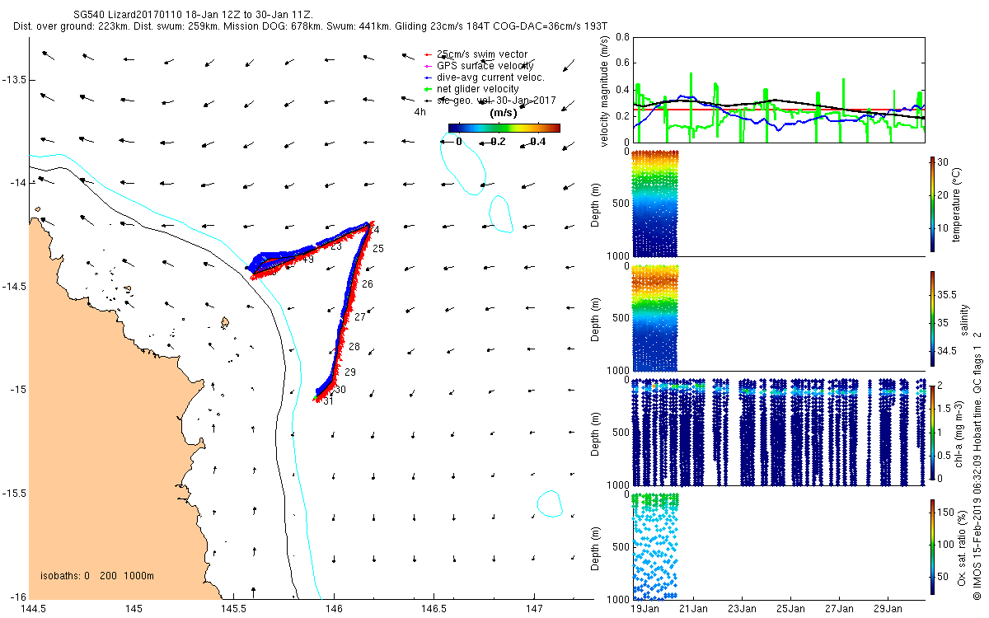This screenshot has height=618, width=989.
Task: Click day marker '31' at the track end
Action: [327, 402]
